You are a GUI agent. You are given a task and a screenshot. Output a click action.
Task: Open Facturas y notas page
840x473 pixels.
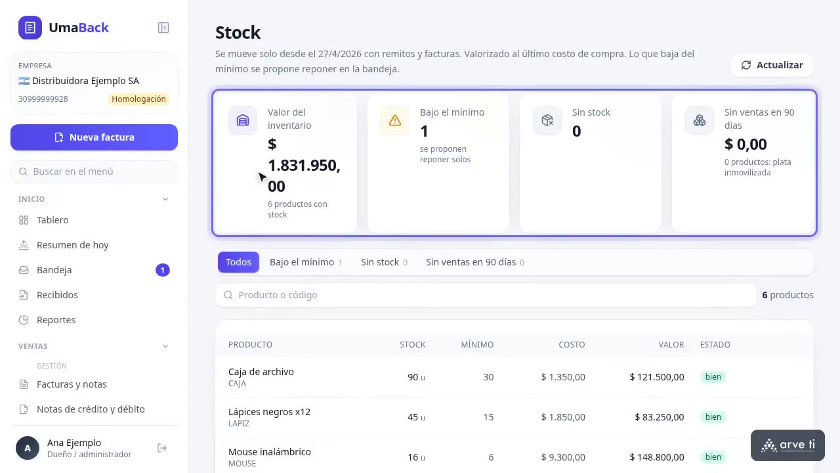[94, 384]
